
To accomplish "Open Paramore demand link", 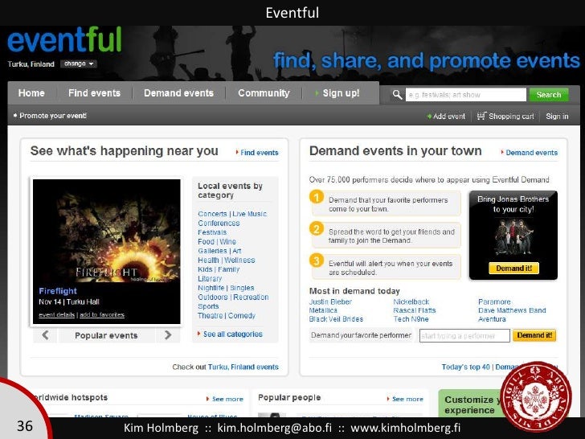I will (x=494, y=302).
